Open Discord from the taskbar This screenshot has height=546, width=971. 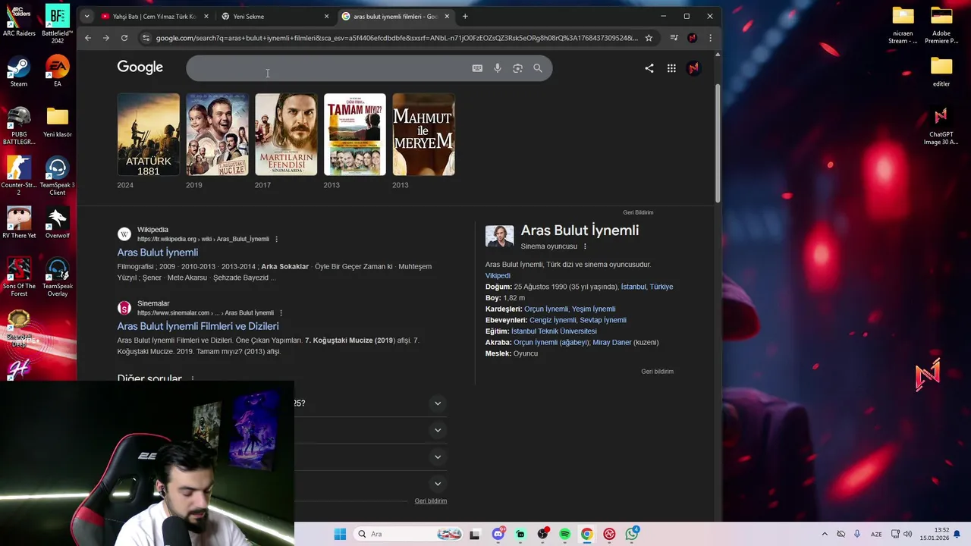click(x=498, y=534)
